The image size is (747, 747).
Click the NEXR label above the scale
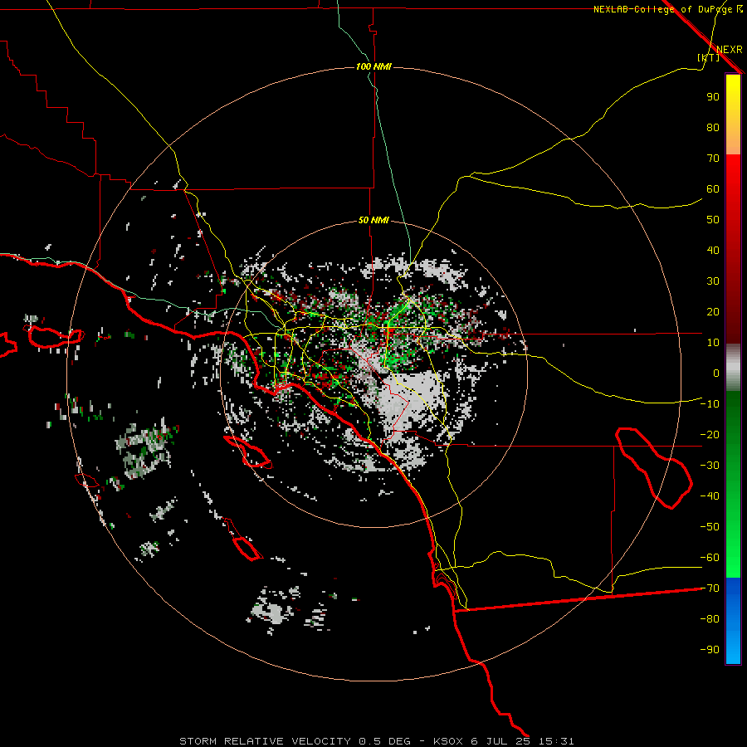pyautogui.click(x=730, y=50)
